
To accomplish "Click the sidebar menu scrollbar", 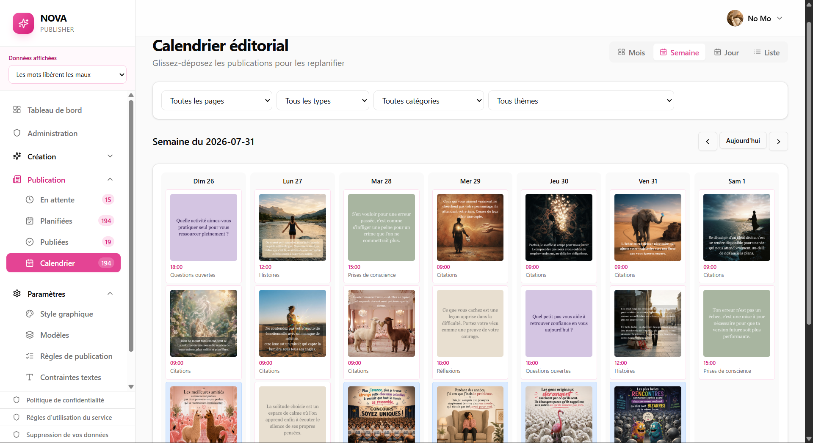I will click(131, 226).
